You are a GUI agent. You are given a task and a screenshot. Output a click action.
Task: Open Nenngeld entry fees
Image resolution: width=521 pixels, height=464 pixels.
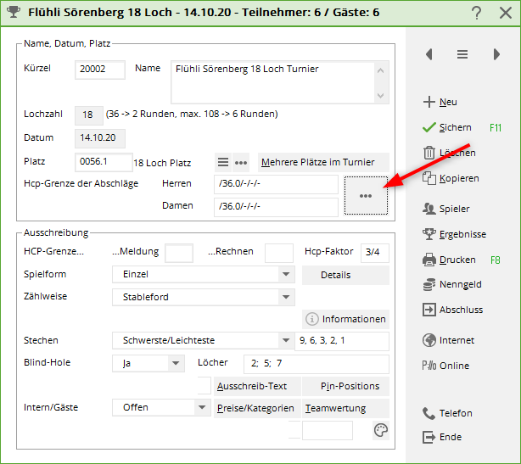[460, 285]
